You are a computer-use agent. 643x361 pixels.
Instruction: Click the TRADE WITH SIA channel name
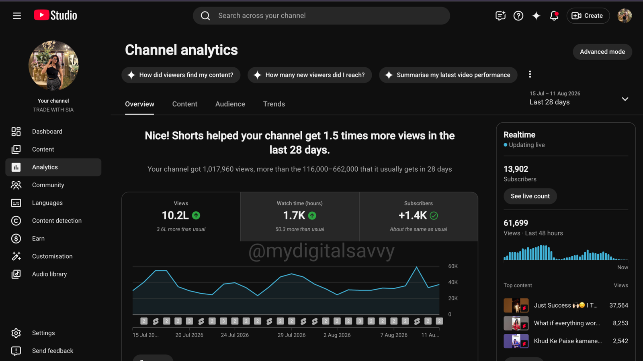53,110
